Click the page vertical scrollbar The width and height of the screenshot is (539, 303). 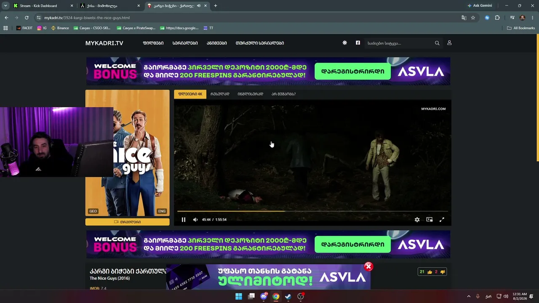coord(537,97)
